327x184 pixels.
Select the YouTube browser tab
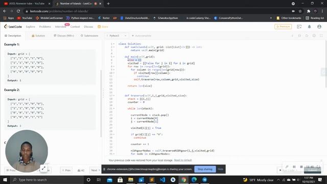[27, 4]
